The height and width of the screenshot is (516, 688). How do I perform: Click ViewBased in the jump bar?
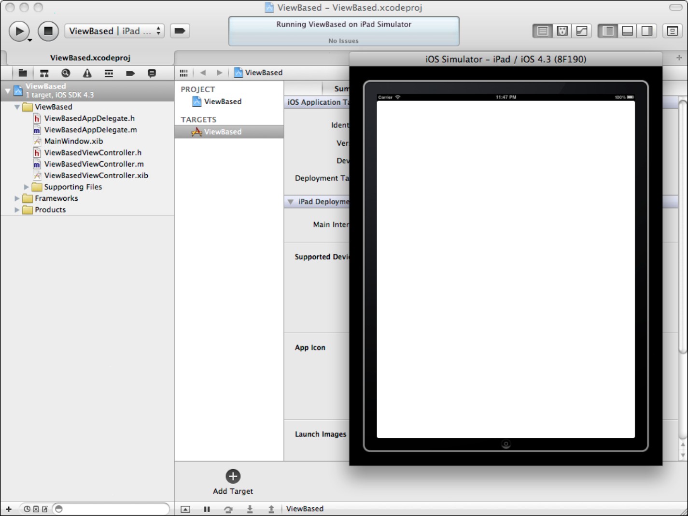pos(258,73)
